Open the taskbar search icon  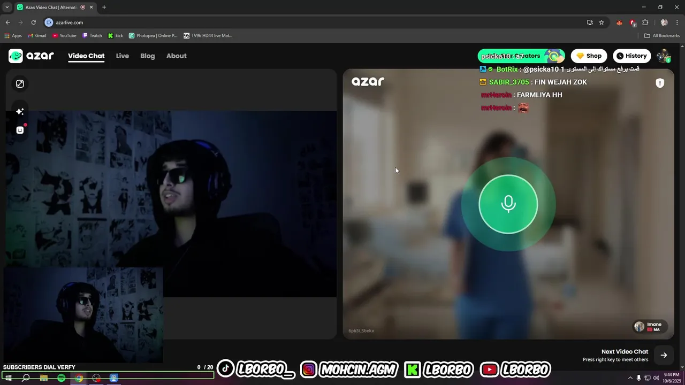[x=26, y=378]
